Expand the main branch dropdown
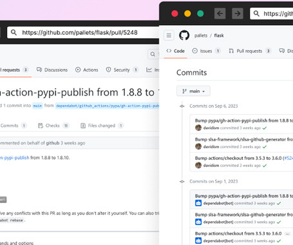 [193, 91]
